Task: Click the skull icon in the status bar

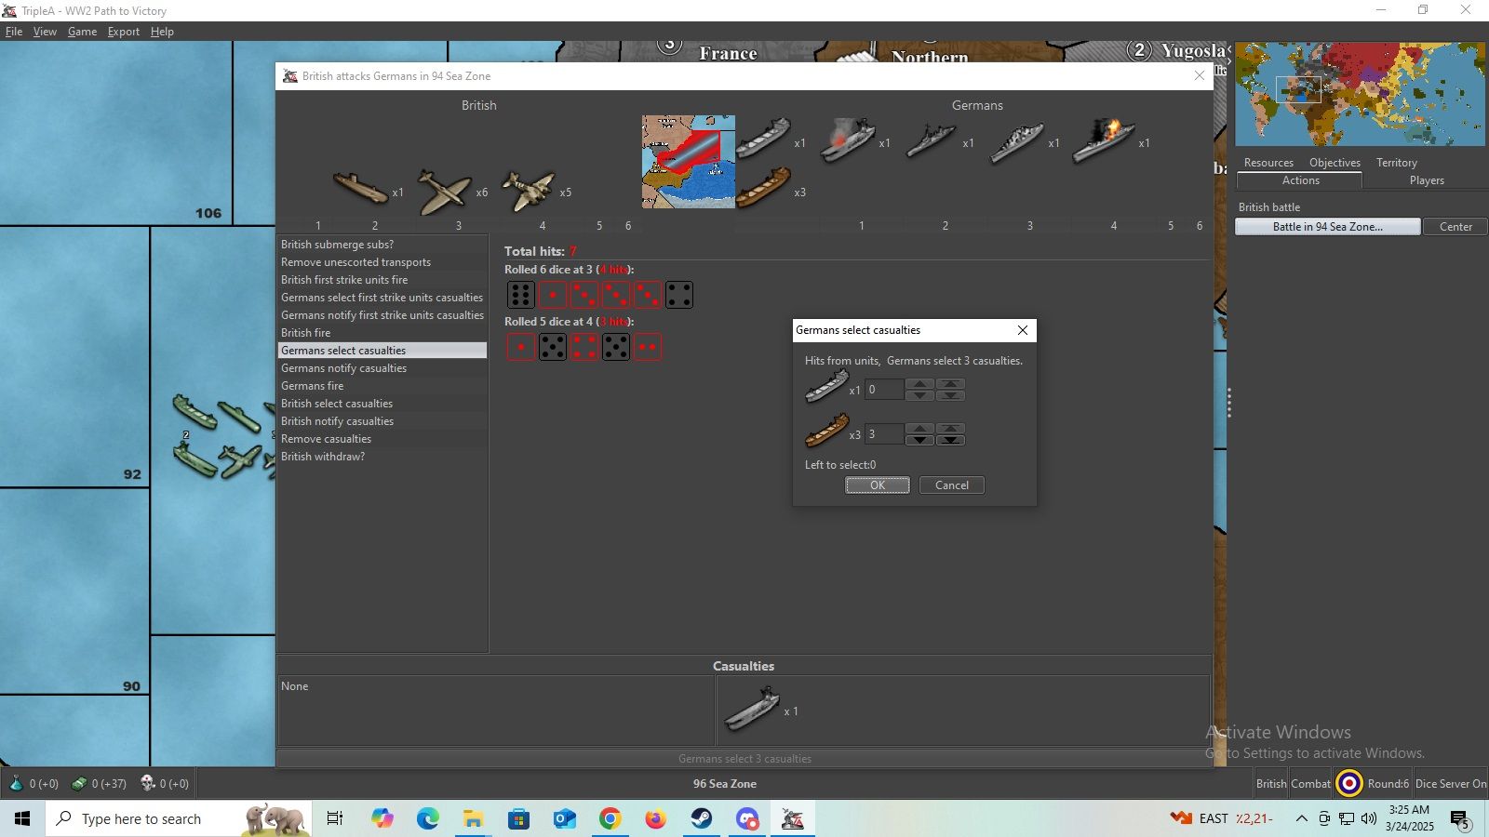Action: tap(147, 784)
